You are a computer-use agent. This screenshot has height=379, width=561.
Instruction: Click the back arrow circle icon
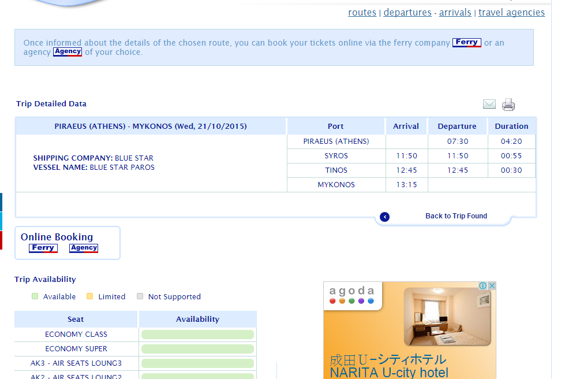point(384,217)
